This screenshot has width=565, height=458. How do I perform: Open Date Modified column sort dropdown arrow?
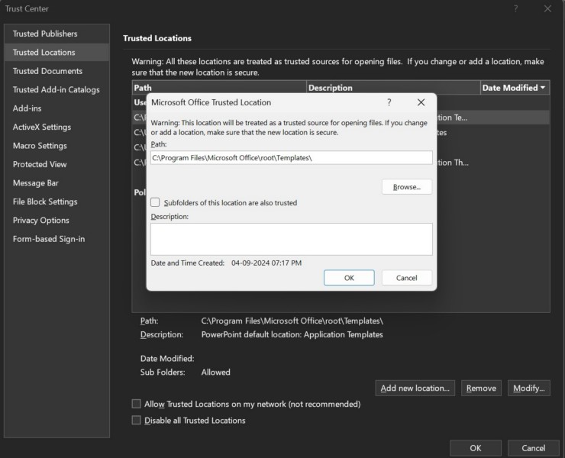tap(543, 88)
